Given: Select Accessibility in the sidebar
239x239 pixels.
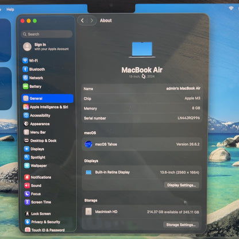Looking at the screenshot, I should click(x=37, y=115).
